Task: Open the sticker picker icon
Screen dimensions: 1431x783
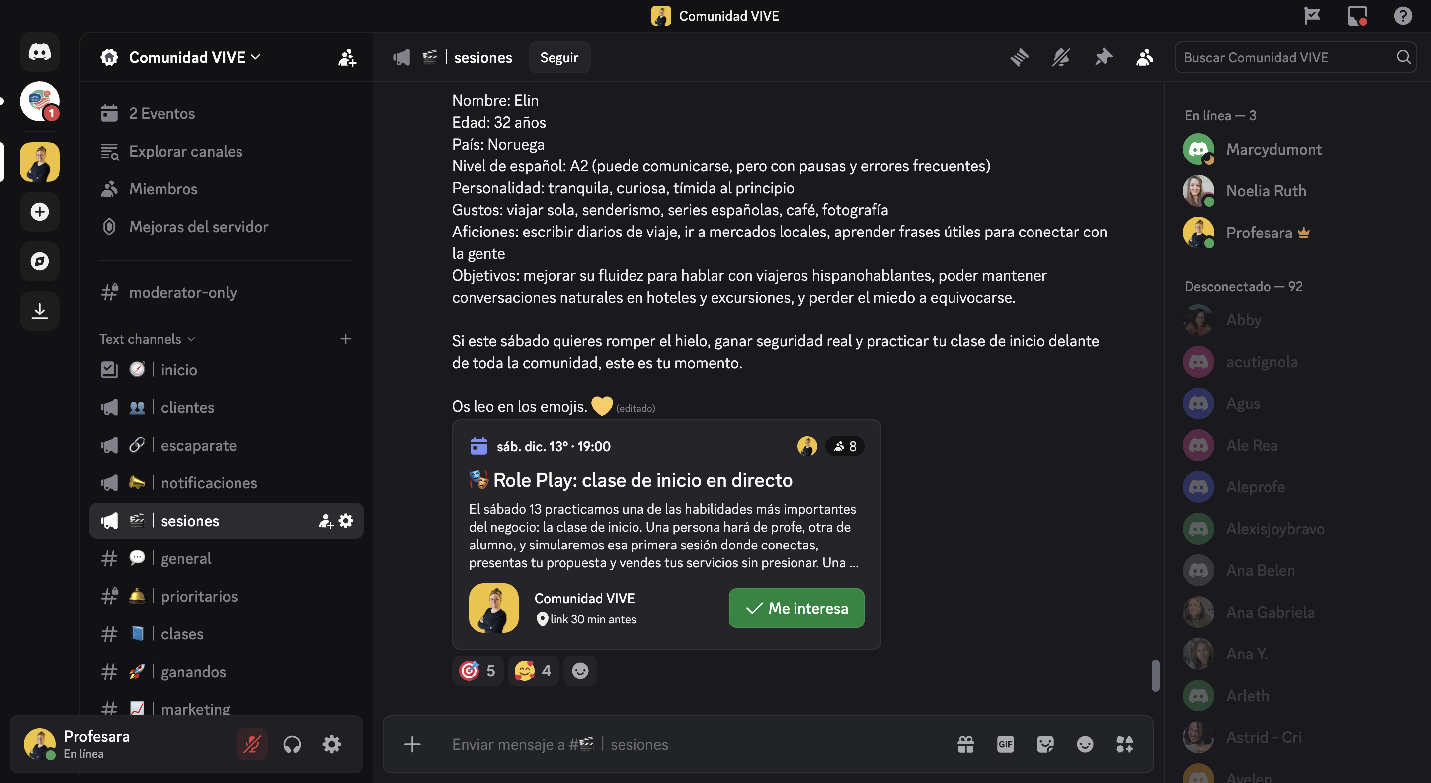Action: pyautogui.click(x=1045, y=744)
